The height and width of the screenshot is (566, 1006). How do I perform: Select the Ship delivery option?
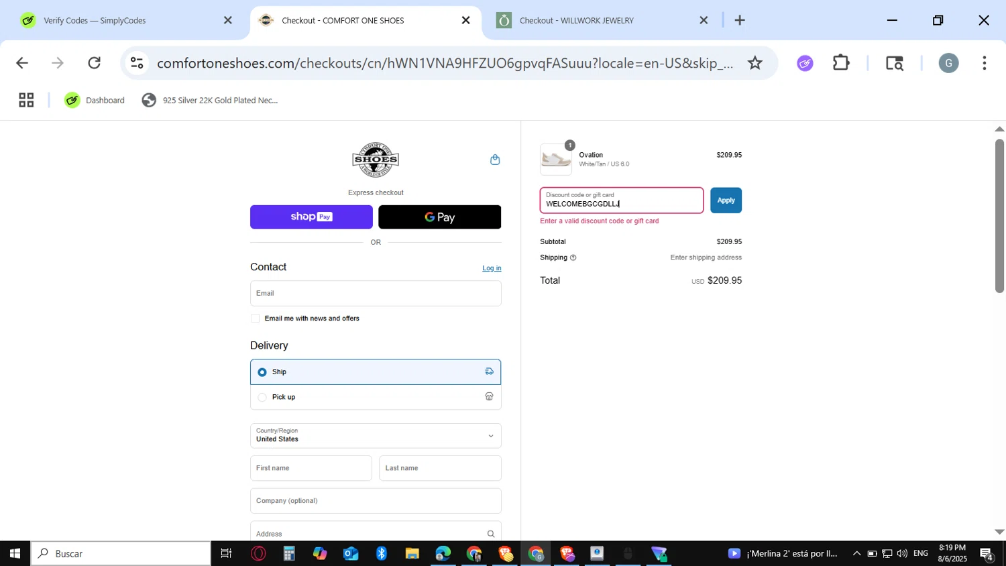[376, 372]
